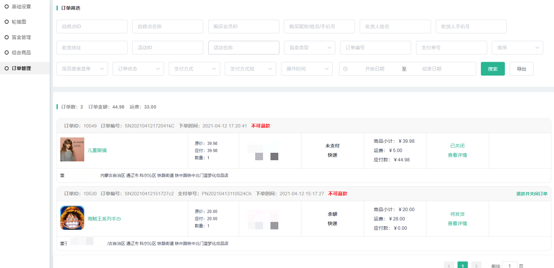The image size is (554, 268).
Task: Click the 儿童眼镜 product thumbnail image
Action: coord(72,149)
